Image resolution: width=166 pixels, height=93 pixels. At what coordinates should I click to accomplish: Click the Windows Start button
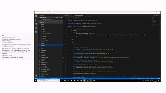click(x=36, y=81)
